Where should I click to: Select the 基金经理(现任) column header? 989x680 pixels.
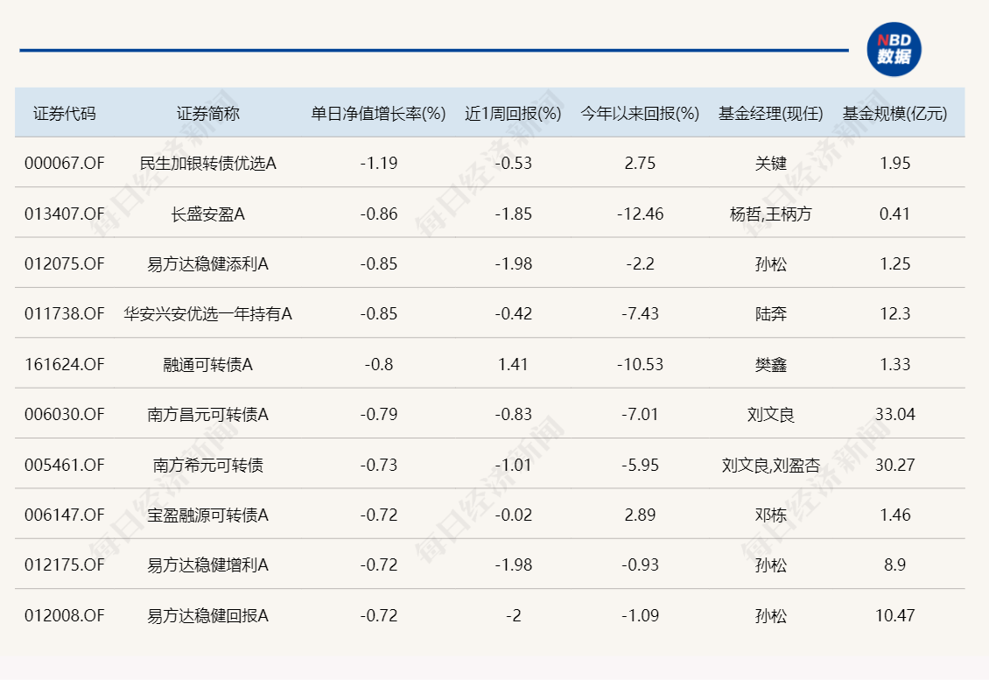pos(771,114)
